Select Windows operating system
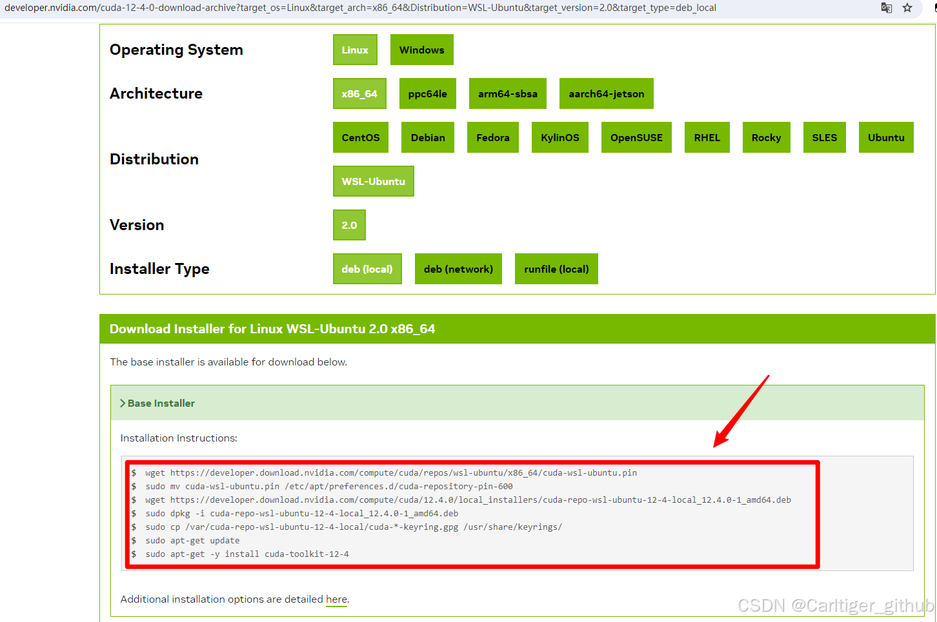Image resolution: width=937 pixels, height=622 pixels. pyautogui.click(x=422, y=50)
